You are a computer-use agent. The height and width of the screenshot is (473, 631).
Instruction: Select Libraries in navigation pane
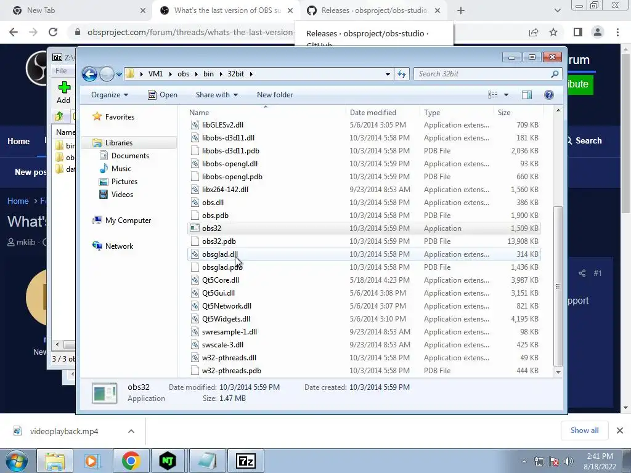119,143
